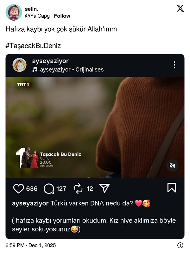Open ayseyaziyor's profile picture

point(19,65)
